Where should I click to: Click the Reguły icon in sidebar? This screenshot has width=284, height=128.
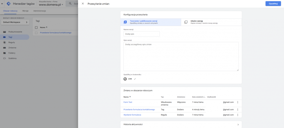[4, 42]
